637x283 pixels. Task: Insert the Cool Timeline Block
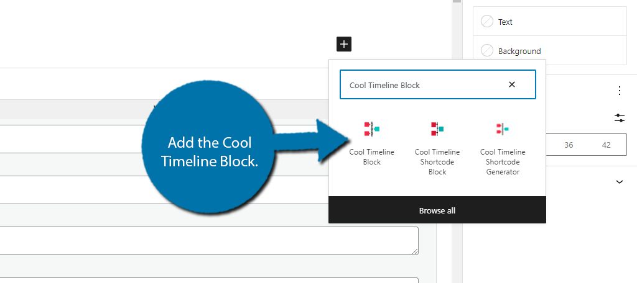pos(372,143)
